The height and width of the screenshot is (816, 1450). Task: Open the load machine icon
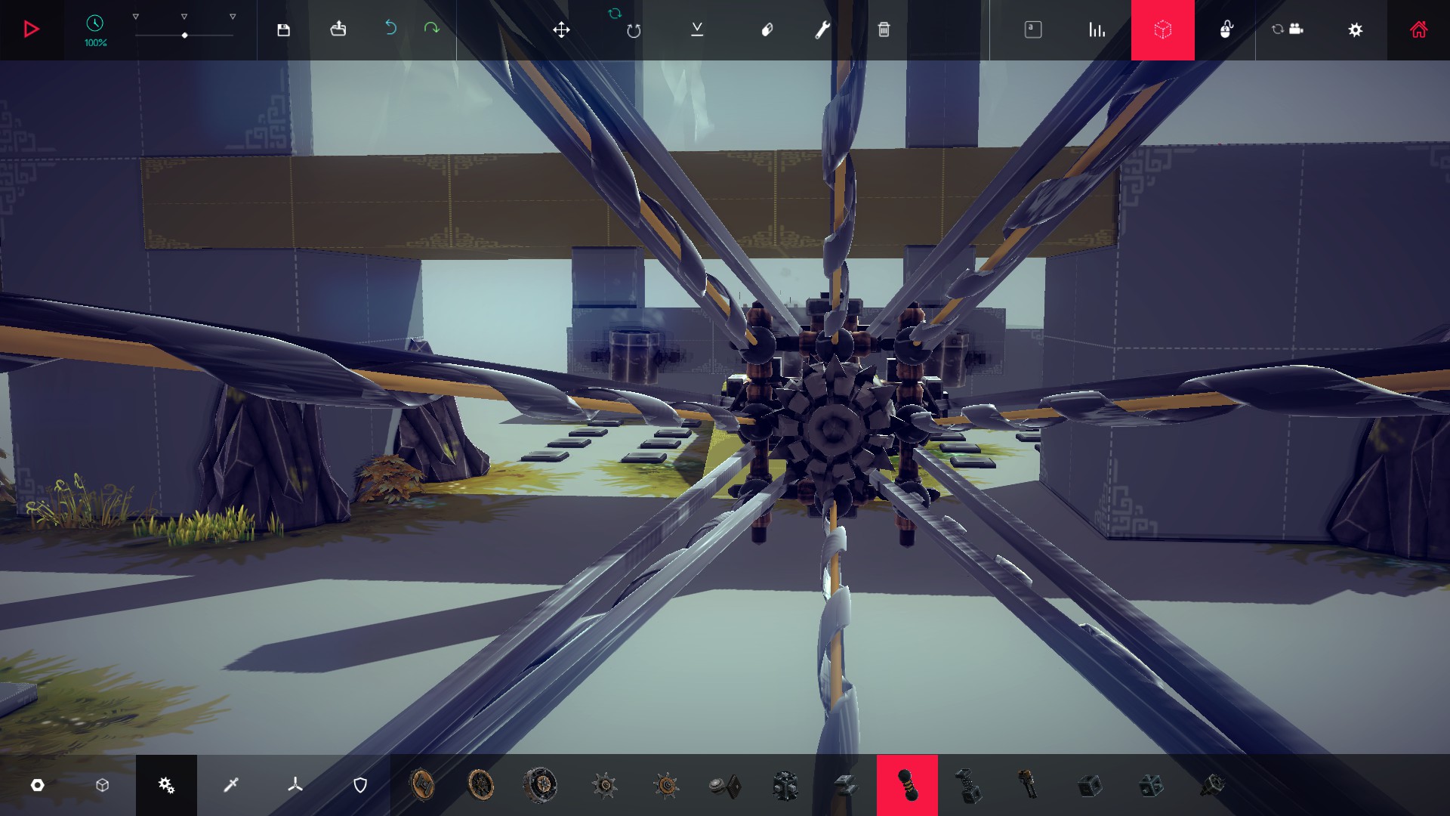point(338,29)
